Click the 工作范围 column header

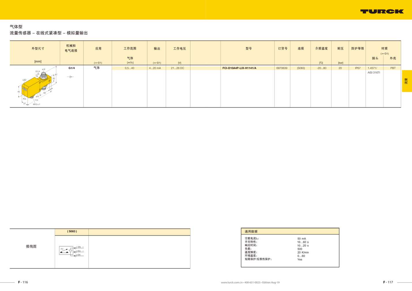coord(130,48)
